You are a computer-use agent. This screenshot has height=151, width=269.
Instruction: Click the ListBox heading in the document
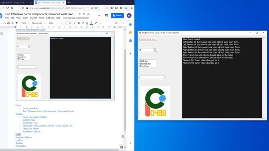19,140
